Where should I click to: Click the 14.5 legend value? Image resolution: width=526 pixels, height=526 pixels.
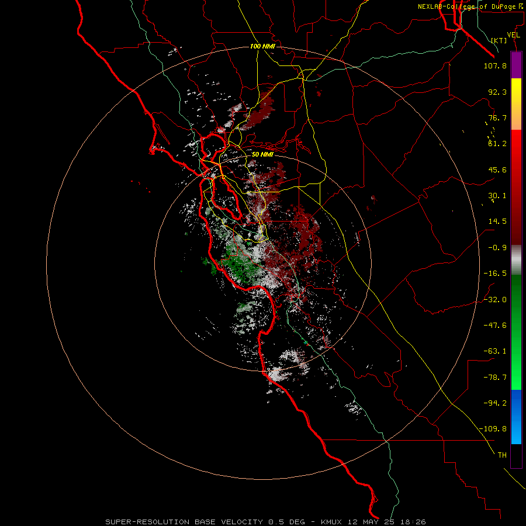point(497,222)
